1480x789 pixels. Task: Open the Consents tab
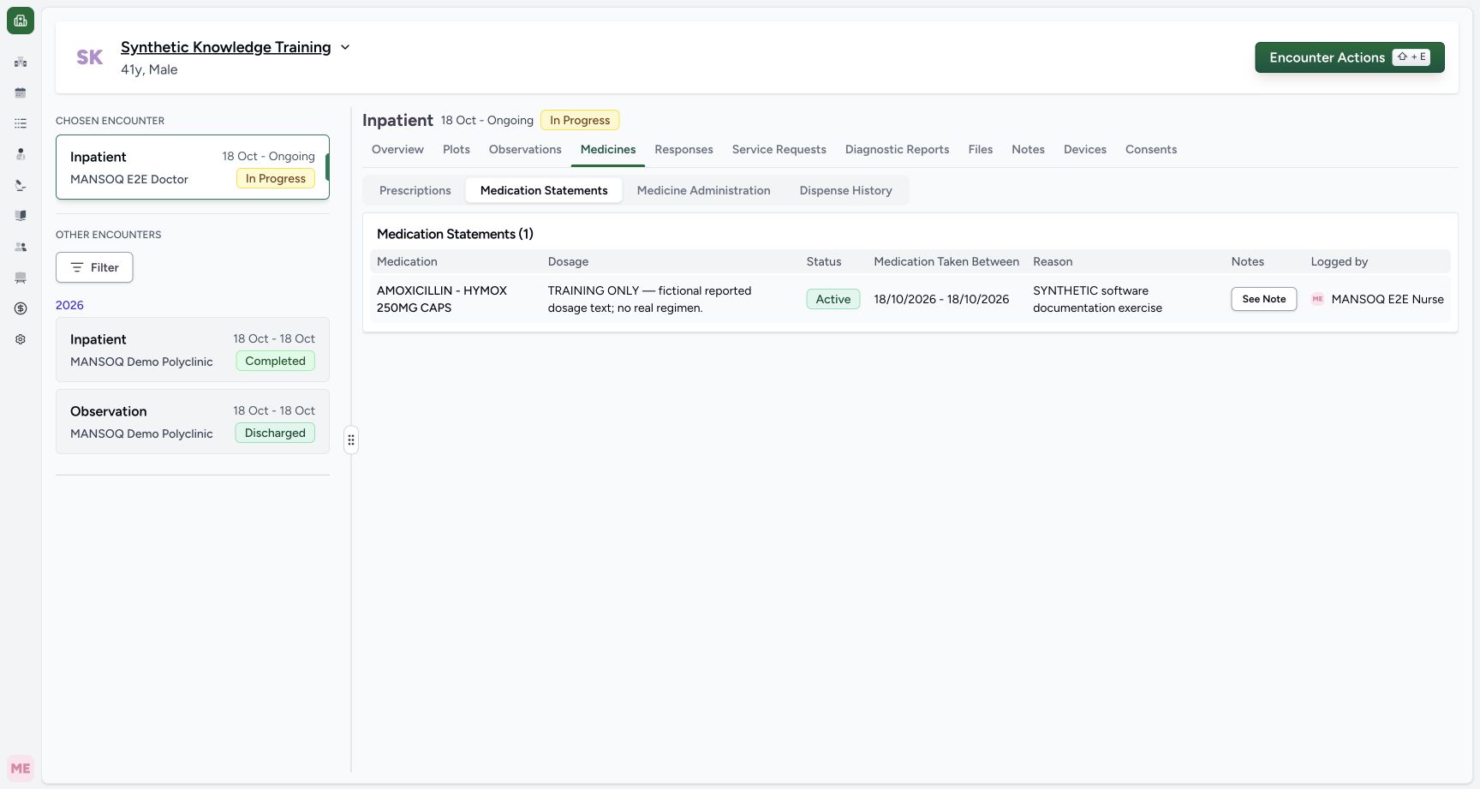1151,149
